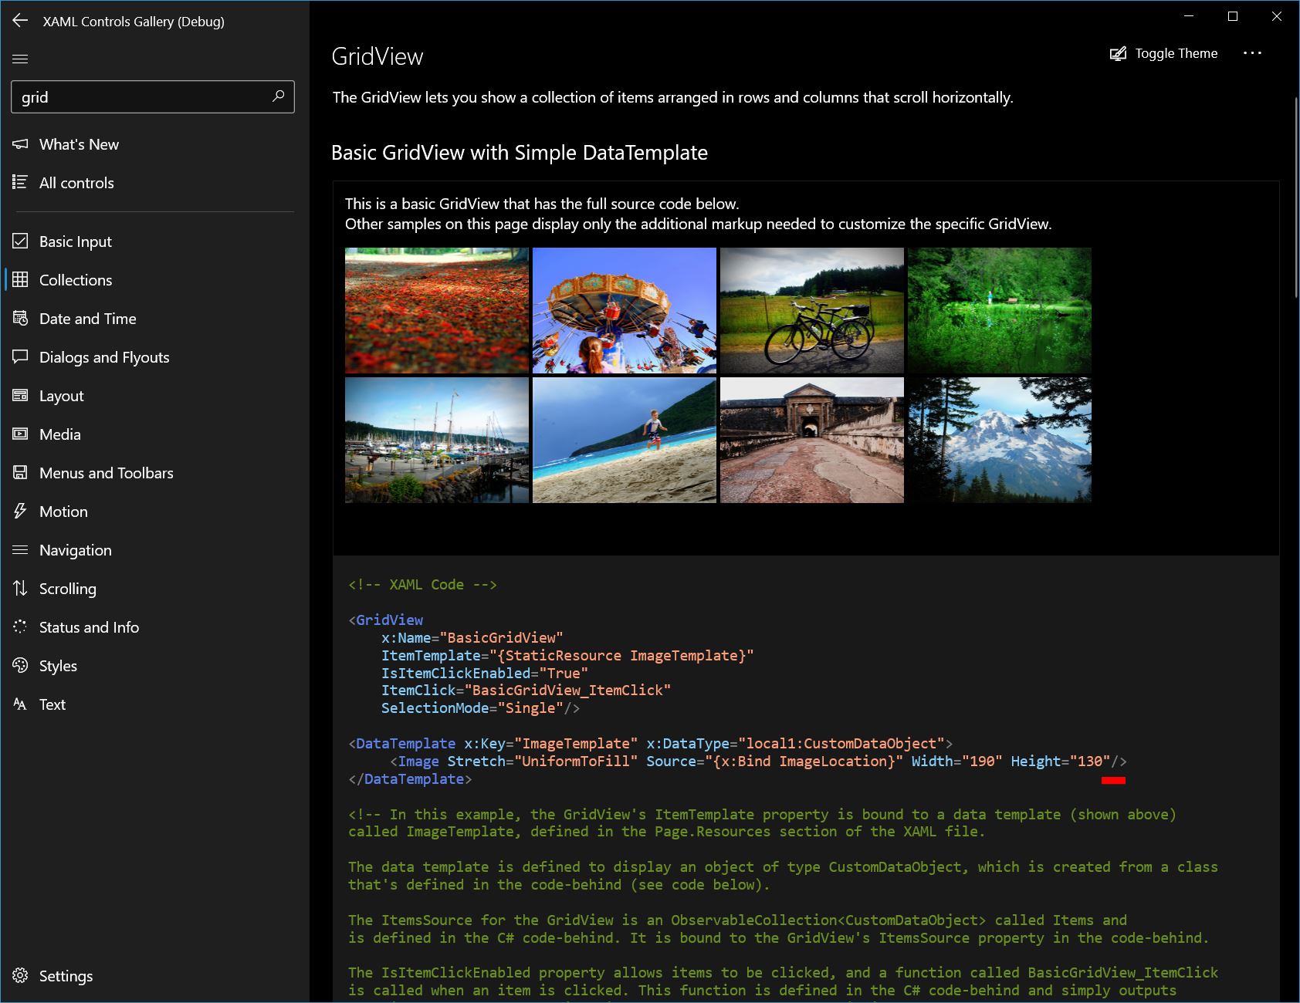Open the more options ellipsis menu
Image resolution: width=1300 pixels, height=1003 pixels.
[1253, 53]
